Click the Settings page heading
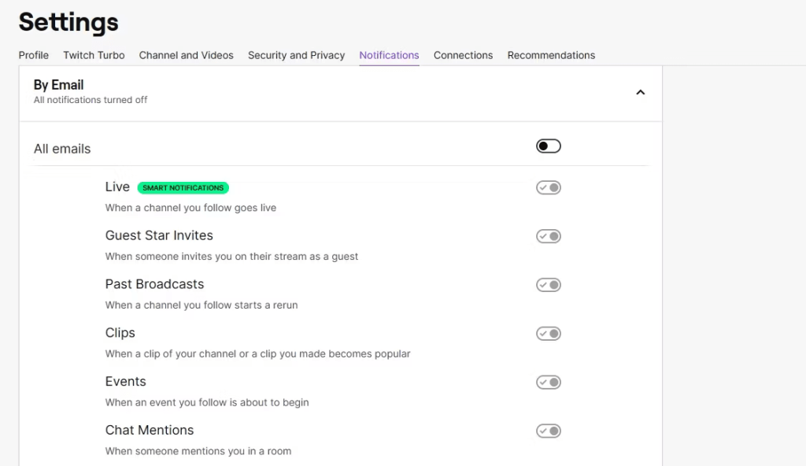The image size is (806, 466). point(68,22)
